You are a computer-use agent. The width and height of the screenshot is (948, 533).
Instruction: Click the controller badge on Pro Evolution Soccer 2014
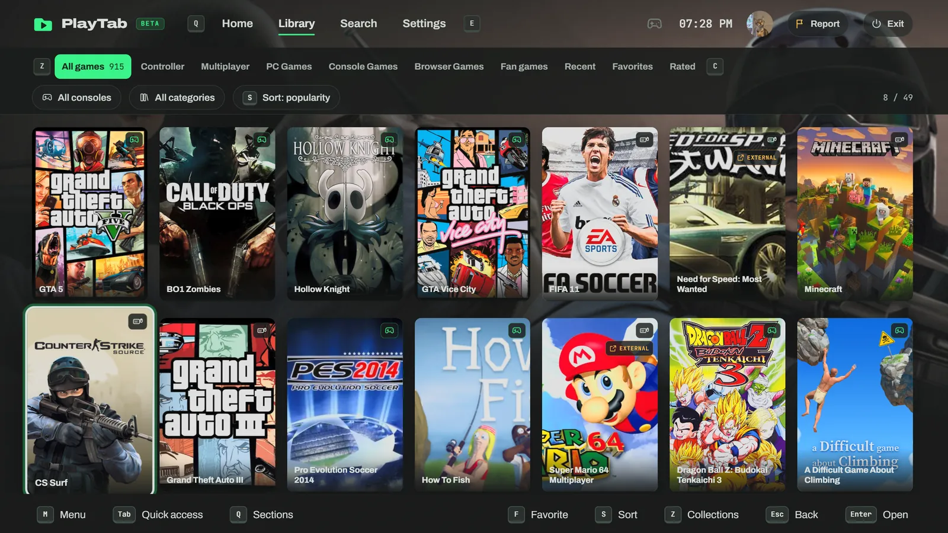click(389, 330)
